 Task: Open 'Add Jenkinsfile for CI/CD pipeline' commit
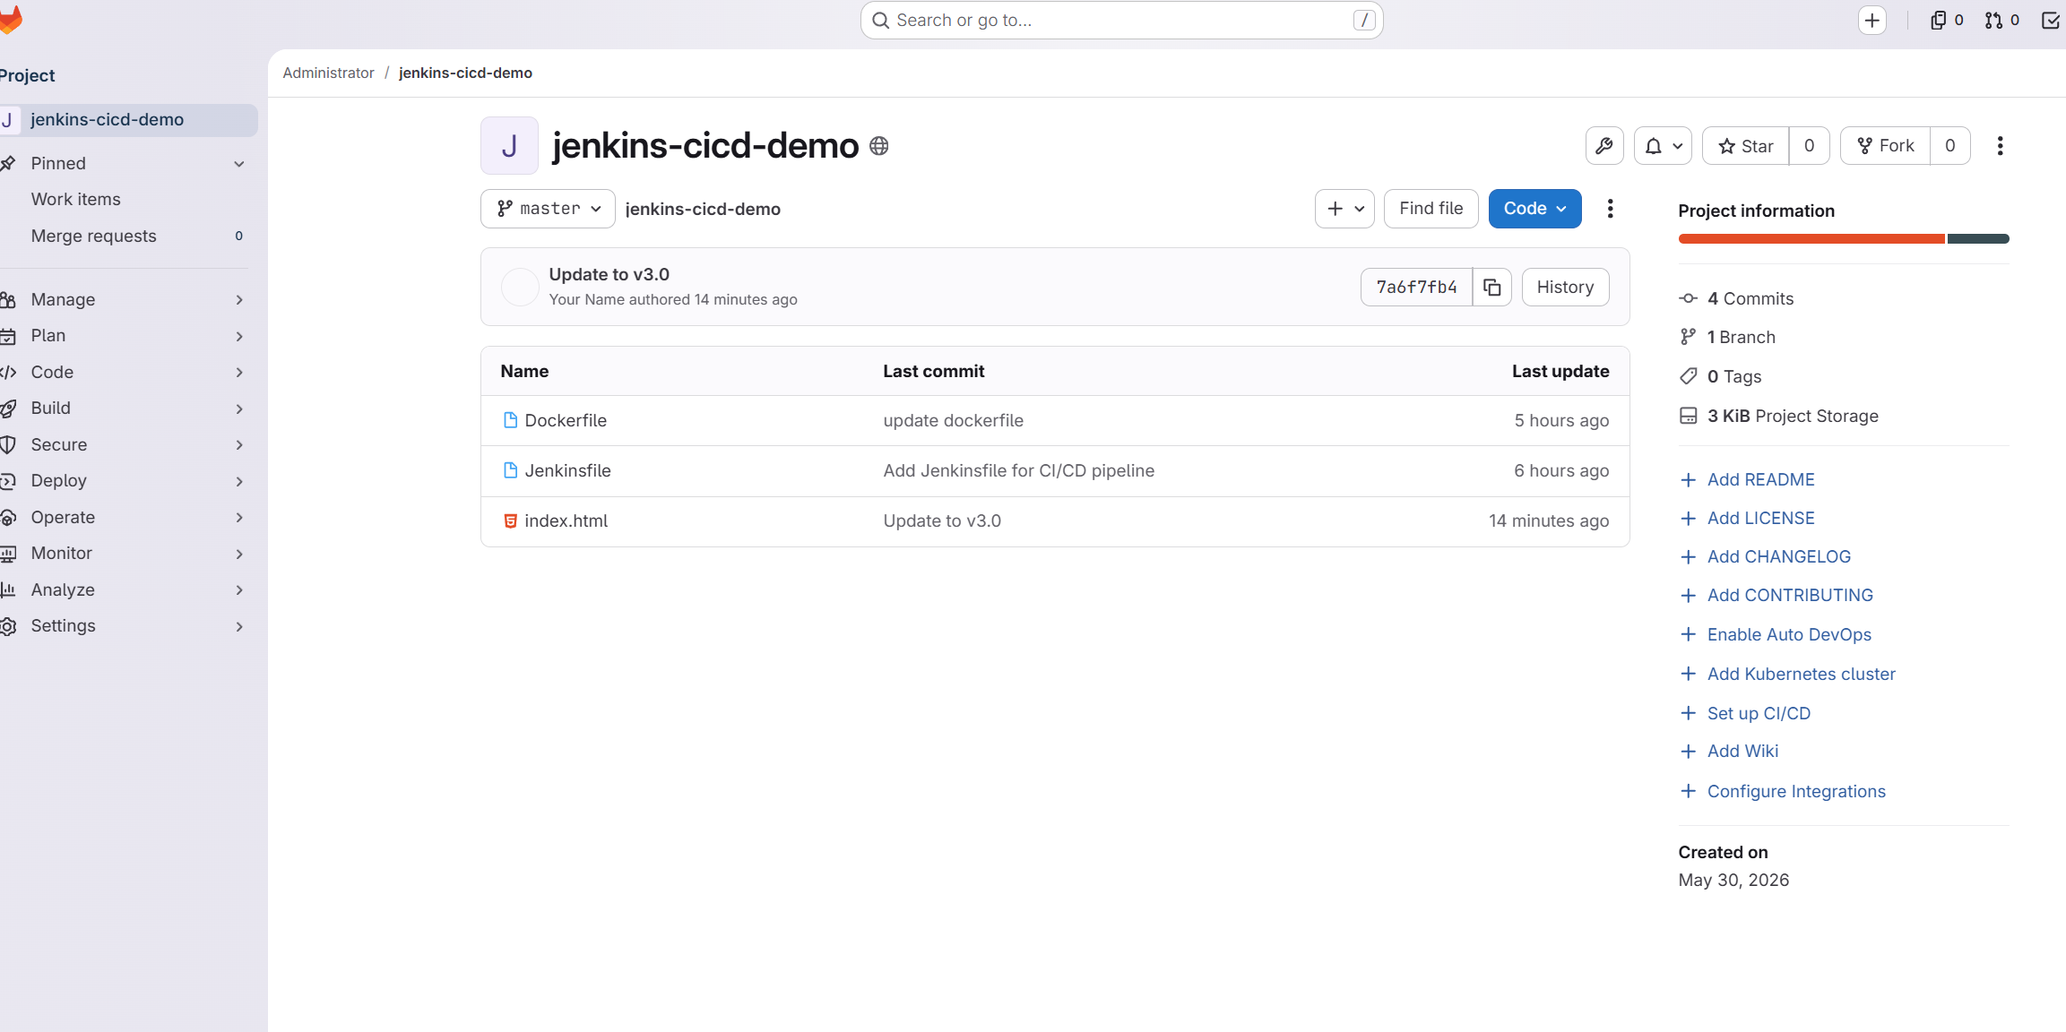click(x=1018, y=470)
